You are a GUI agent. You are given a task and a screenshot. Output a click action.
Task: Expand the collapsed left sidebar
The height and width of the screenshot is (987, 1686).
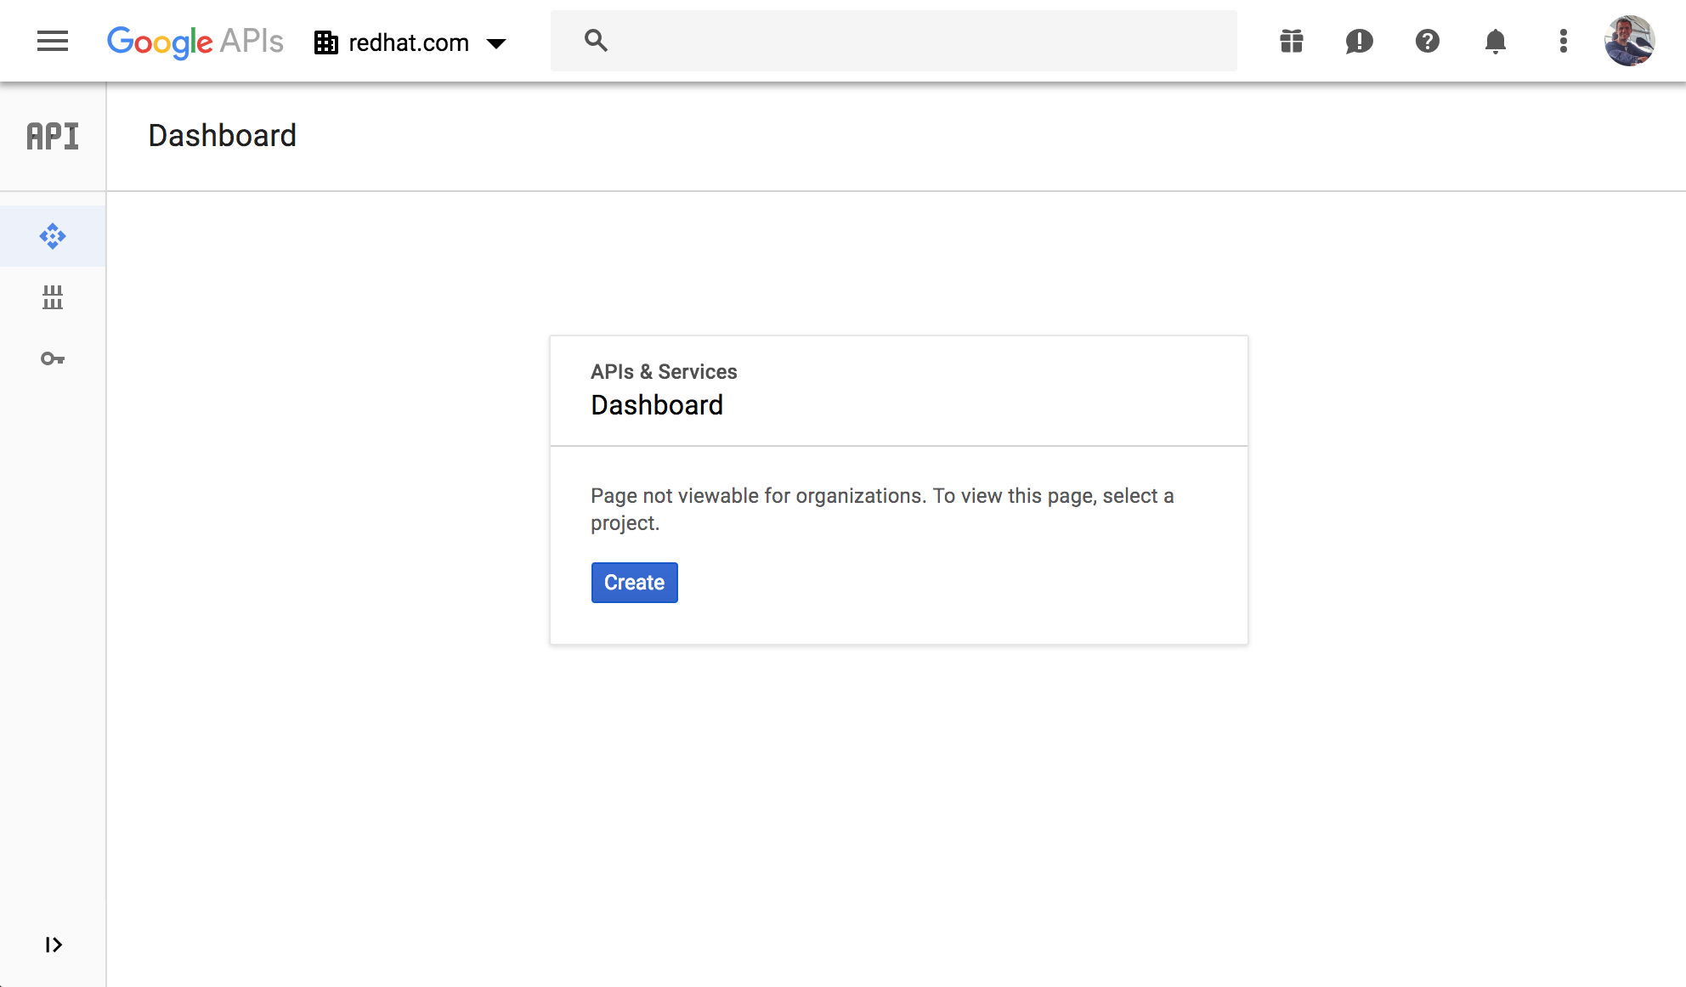(x=53, y=945)
